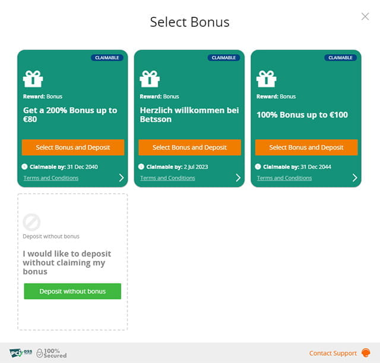Expand details arrow on 100% Bonus card
The height and width of the screenshot is (363, 380).
tap(355, 178)
